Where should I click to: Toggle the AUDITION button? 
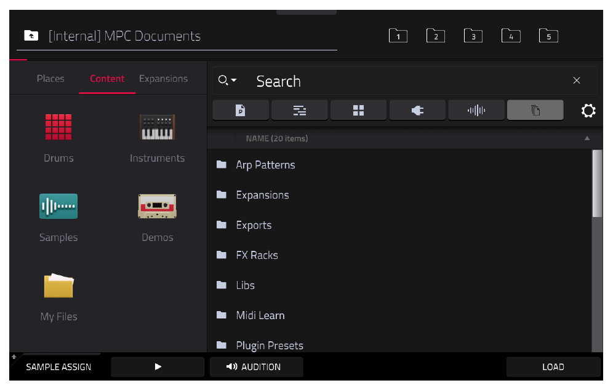[x=257, y=367]
